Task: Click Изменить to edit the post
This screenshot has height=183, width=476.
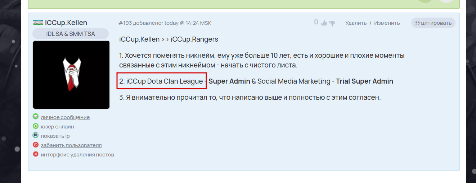Action: click(x=387, y=23)
